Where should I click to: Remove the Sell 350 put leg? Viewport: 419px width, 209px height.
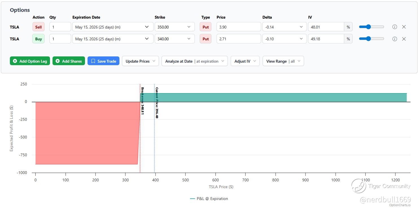pos(404,27)
